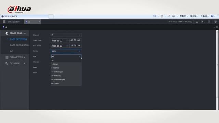Choose the 60 Elderly age option
219x123 pixels.
tap(66, 83)
